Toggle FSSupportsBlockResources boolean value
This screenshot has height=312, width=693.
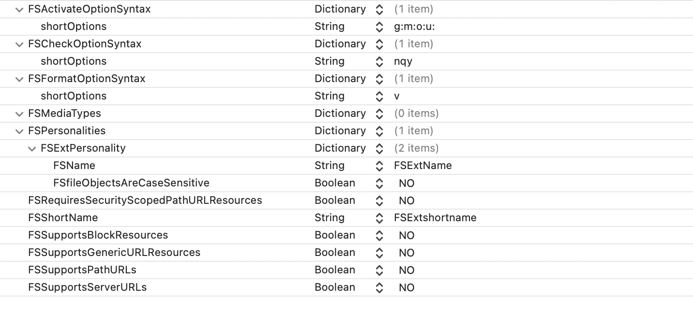(407, 236)
